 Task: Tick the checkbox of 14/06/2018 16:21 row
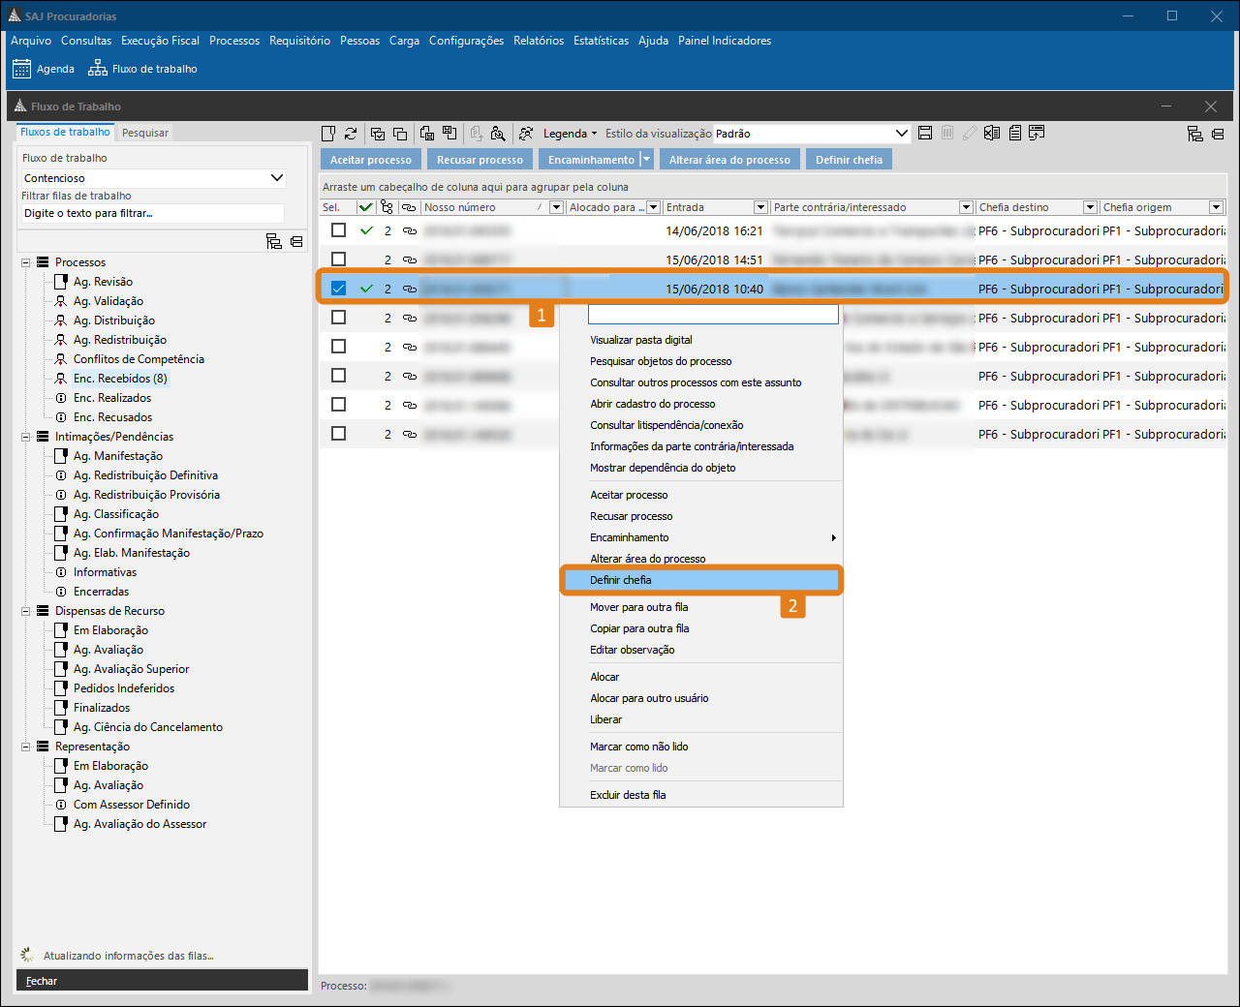pos(338,230)
